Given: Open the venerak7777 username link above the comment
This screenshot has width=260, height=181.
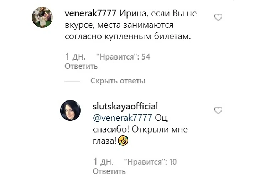Looking at the screenshot, I should [x=90, y=14].
